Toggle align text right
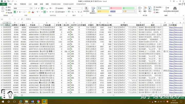 [47, 12]
